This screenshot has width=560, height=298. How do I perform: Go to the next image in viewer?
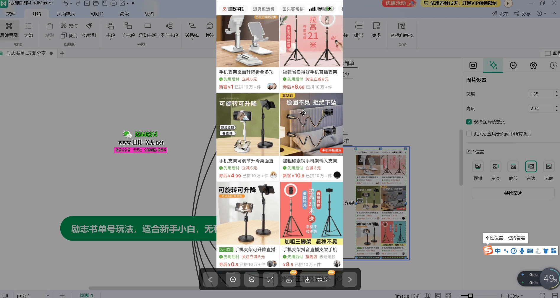click(x=349, y=279)
